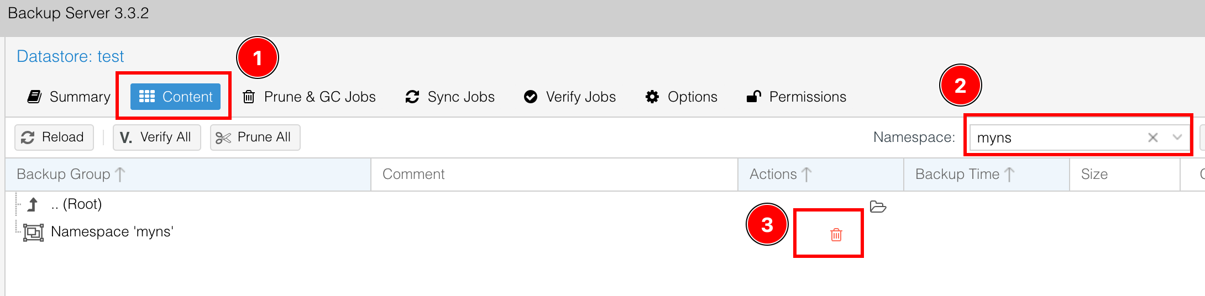
Task: Click the open folder icon in Root row
Action: tap(878, 207)
